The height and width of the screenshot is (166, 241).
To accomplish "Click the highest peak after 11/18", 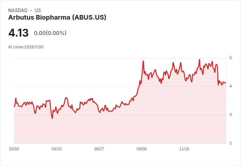I will [199, 59].
